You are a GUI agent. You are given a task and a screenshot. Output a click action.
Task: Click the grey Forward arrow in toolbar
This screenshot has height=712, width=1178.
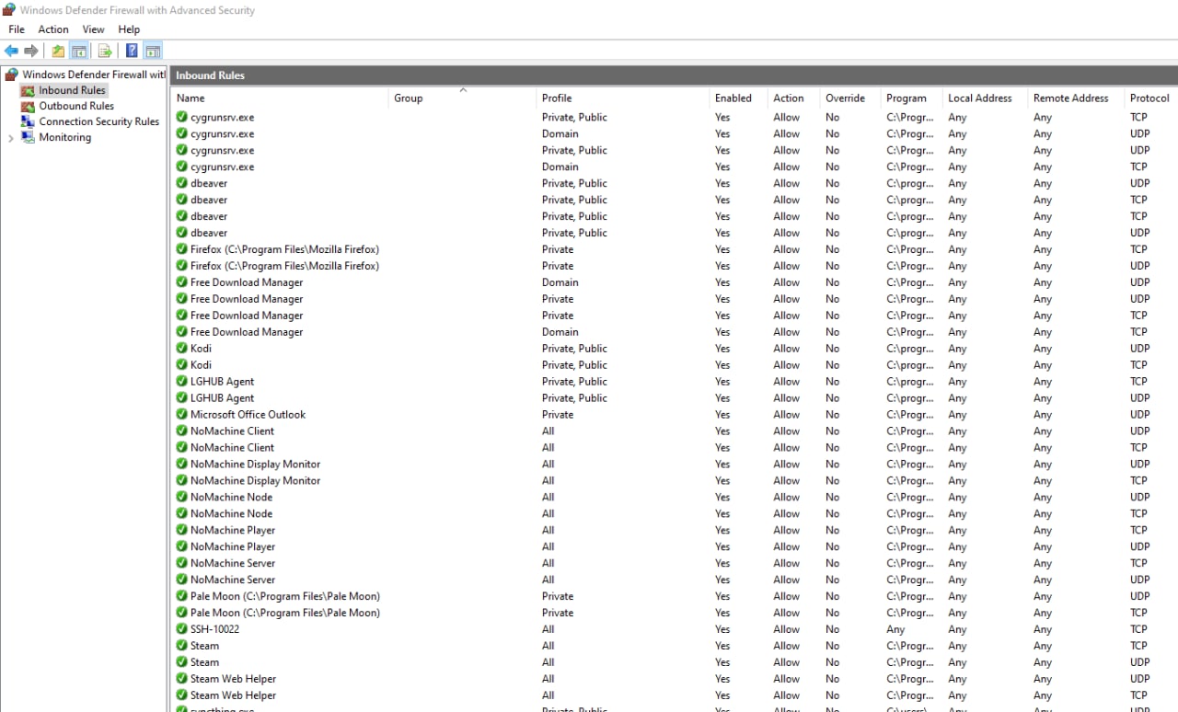pyautogui.click(x=31, y=51)
